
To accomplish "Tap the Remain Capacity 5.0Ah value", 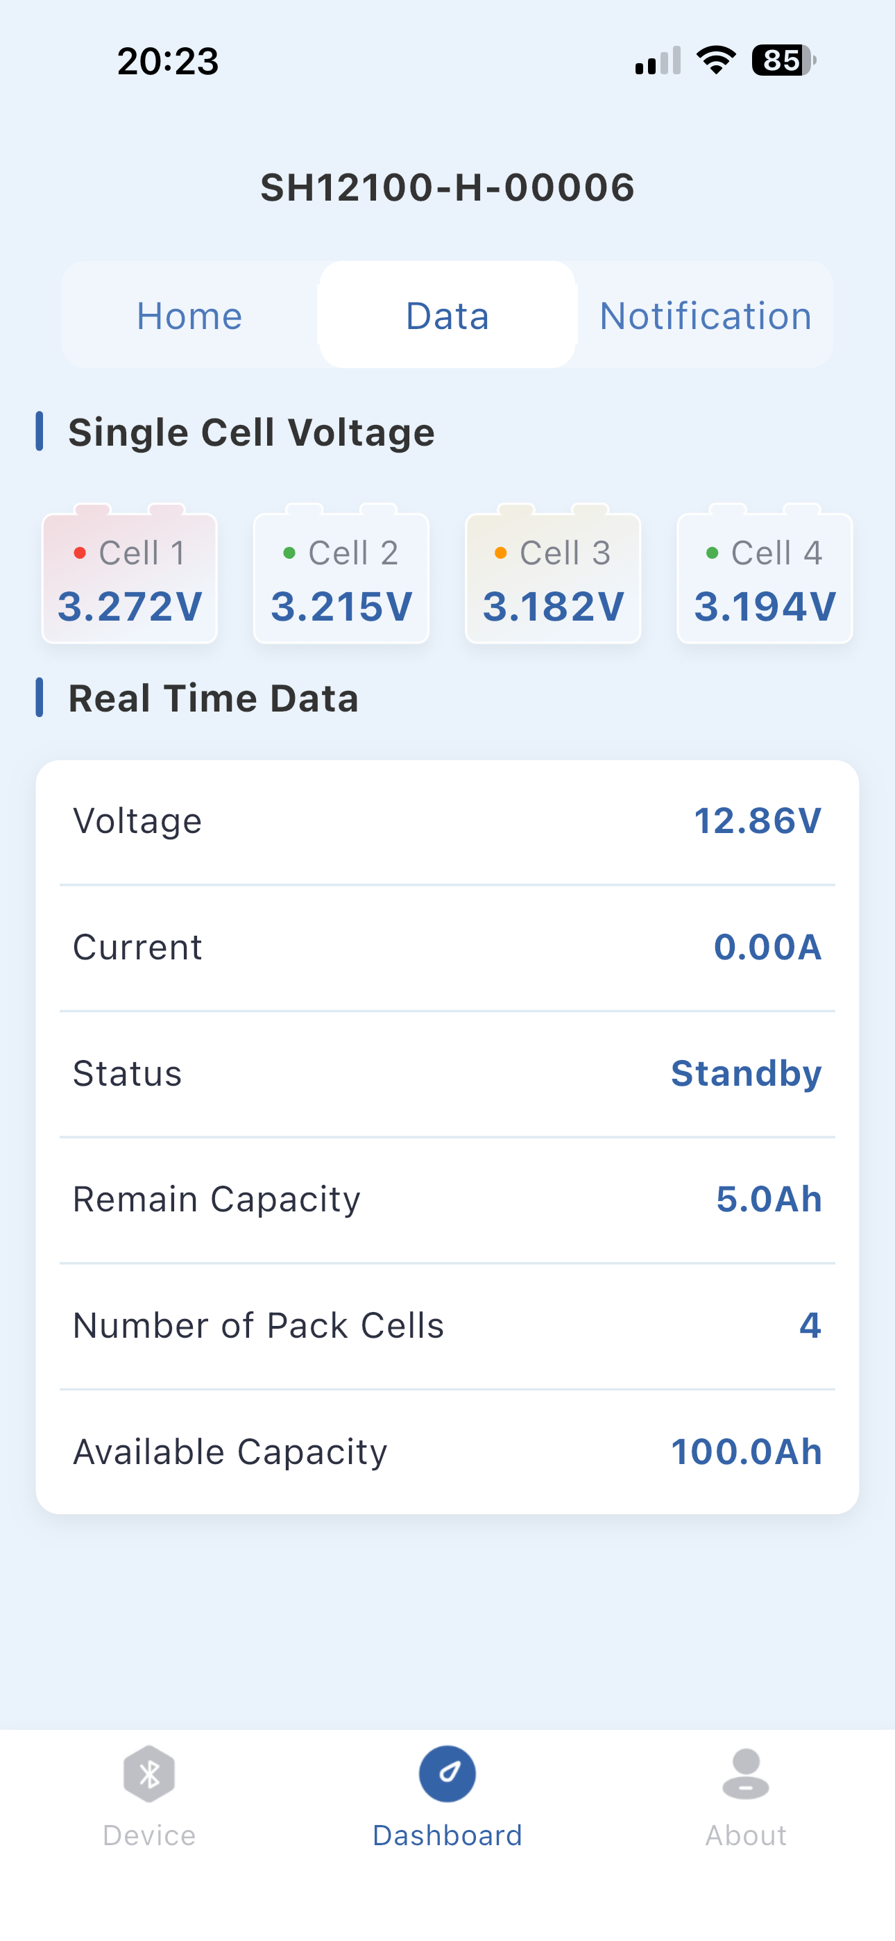I will click(x=769, y=1199).
